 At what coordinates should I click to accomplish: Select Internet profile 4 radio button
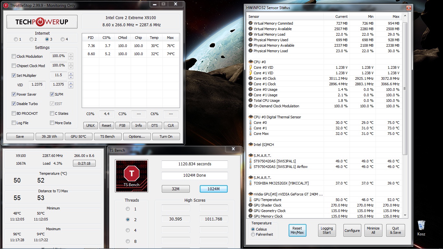point(63,40)
